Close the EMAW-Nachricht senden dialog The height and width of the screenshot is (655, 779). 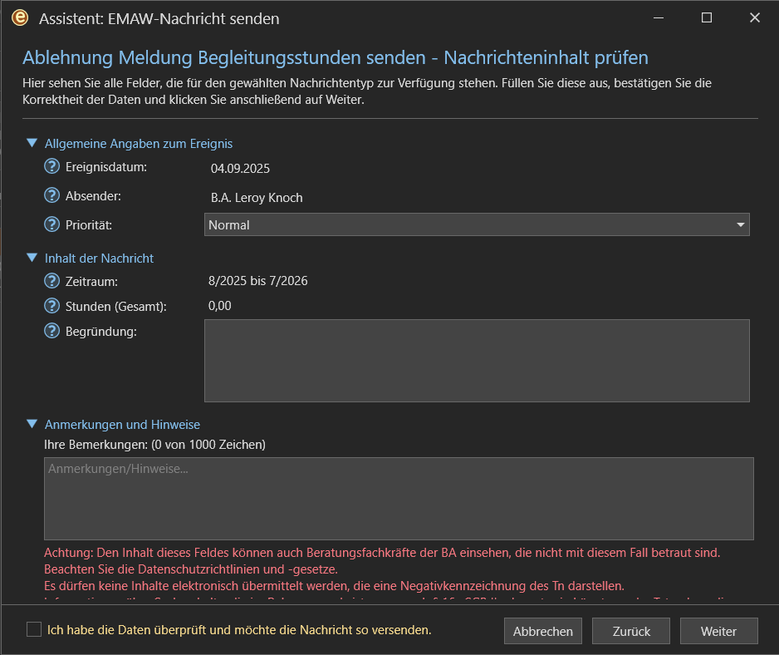[x=755, y=18]
